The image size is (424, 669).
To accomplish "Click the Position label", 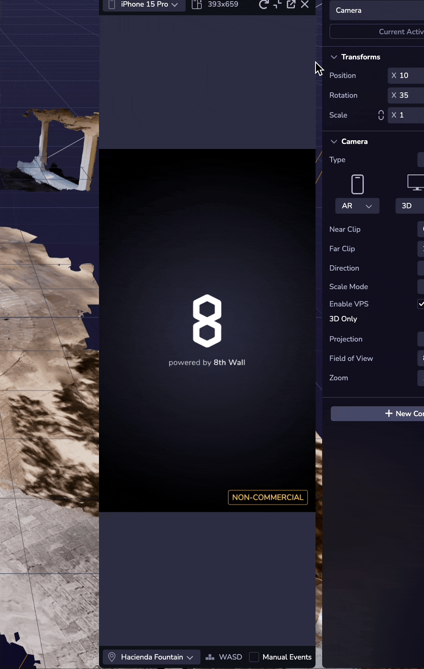I will [342, 75].
